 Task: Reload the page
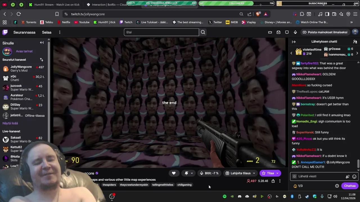tap(19, 14)
